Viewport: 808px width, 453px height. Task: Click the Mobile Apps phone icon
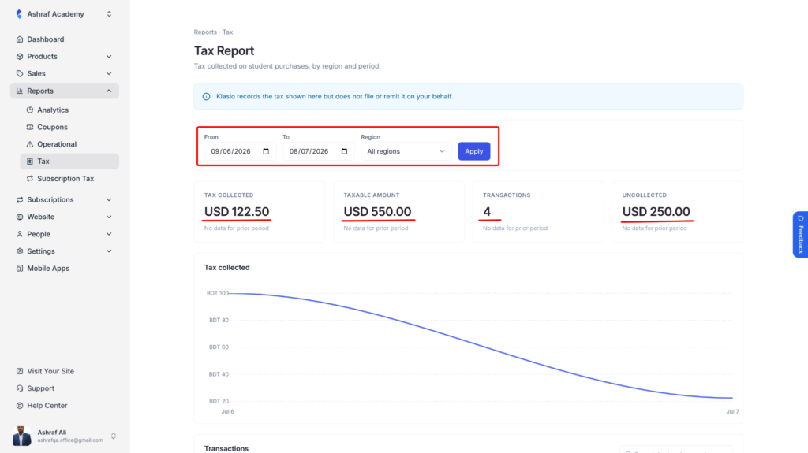coord(20,268)
